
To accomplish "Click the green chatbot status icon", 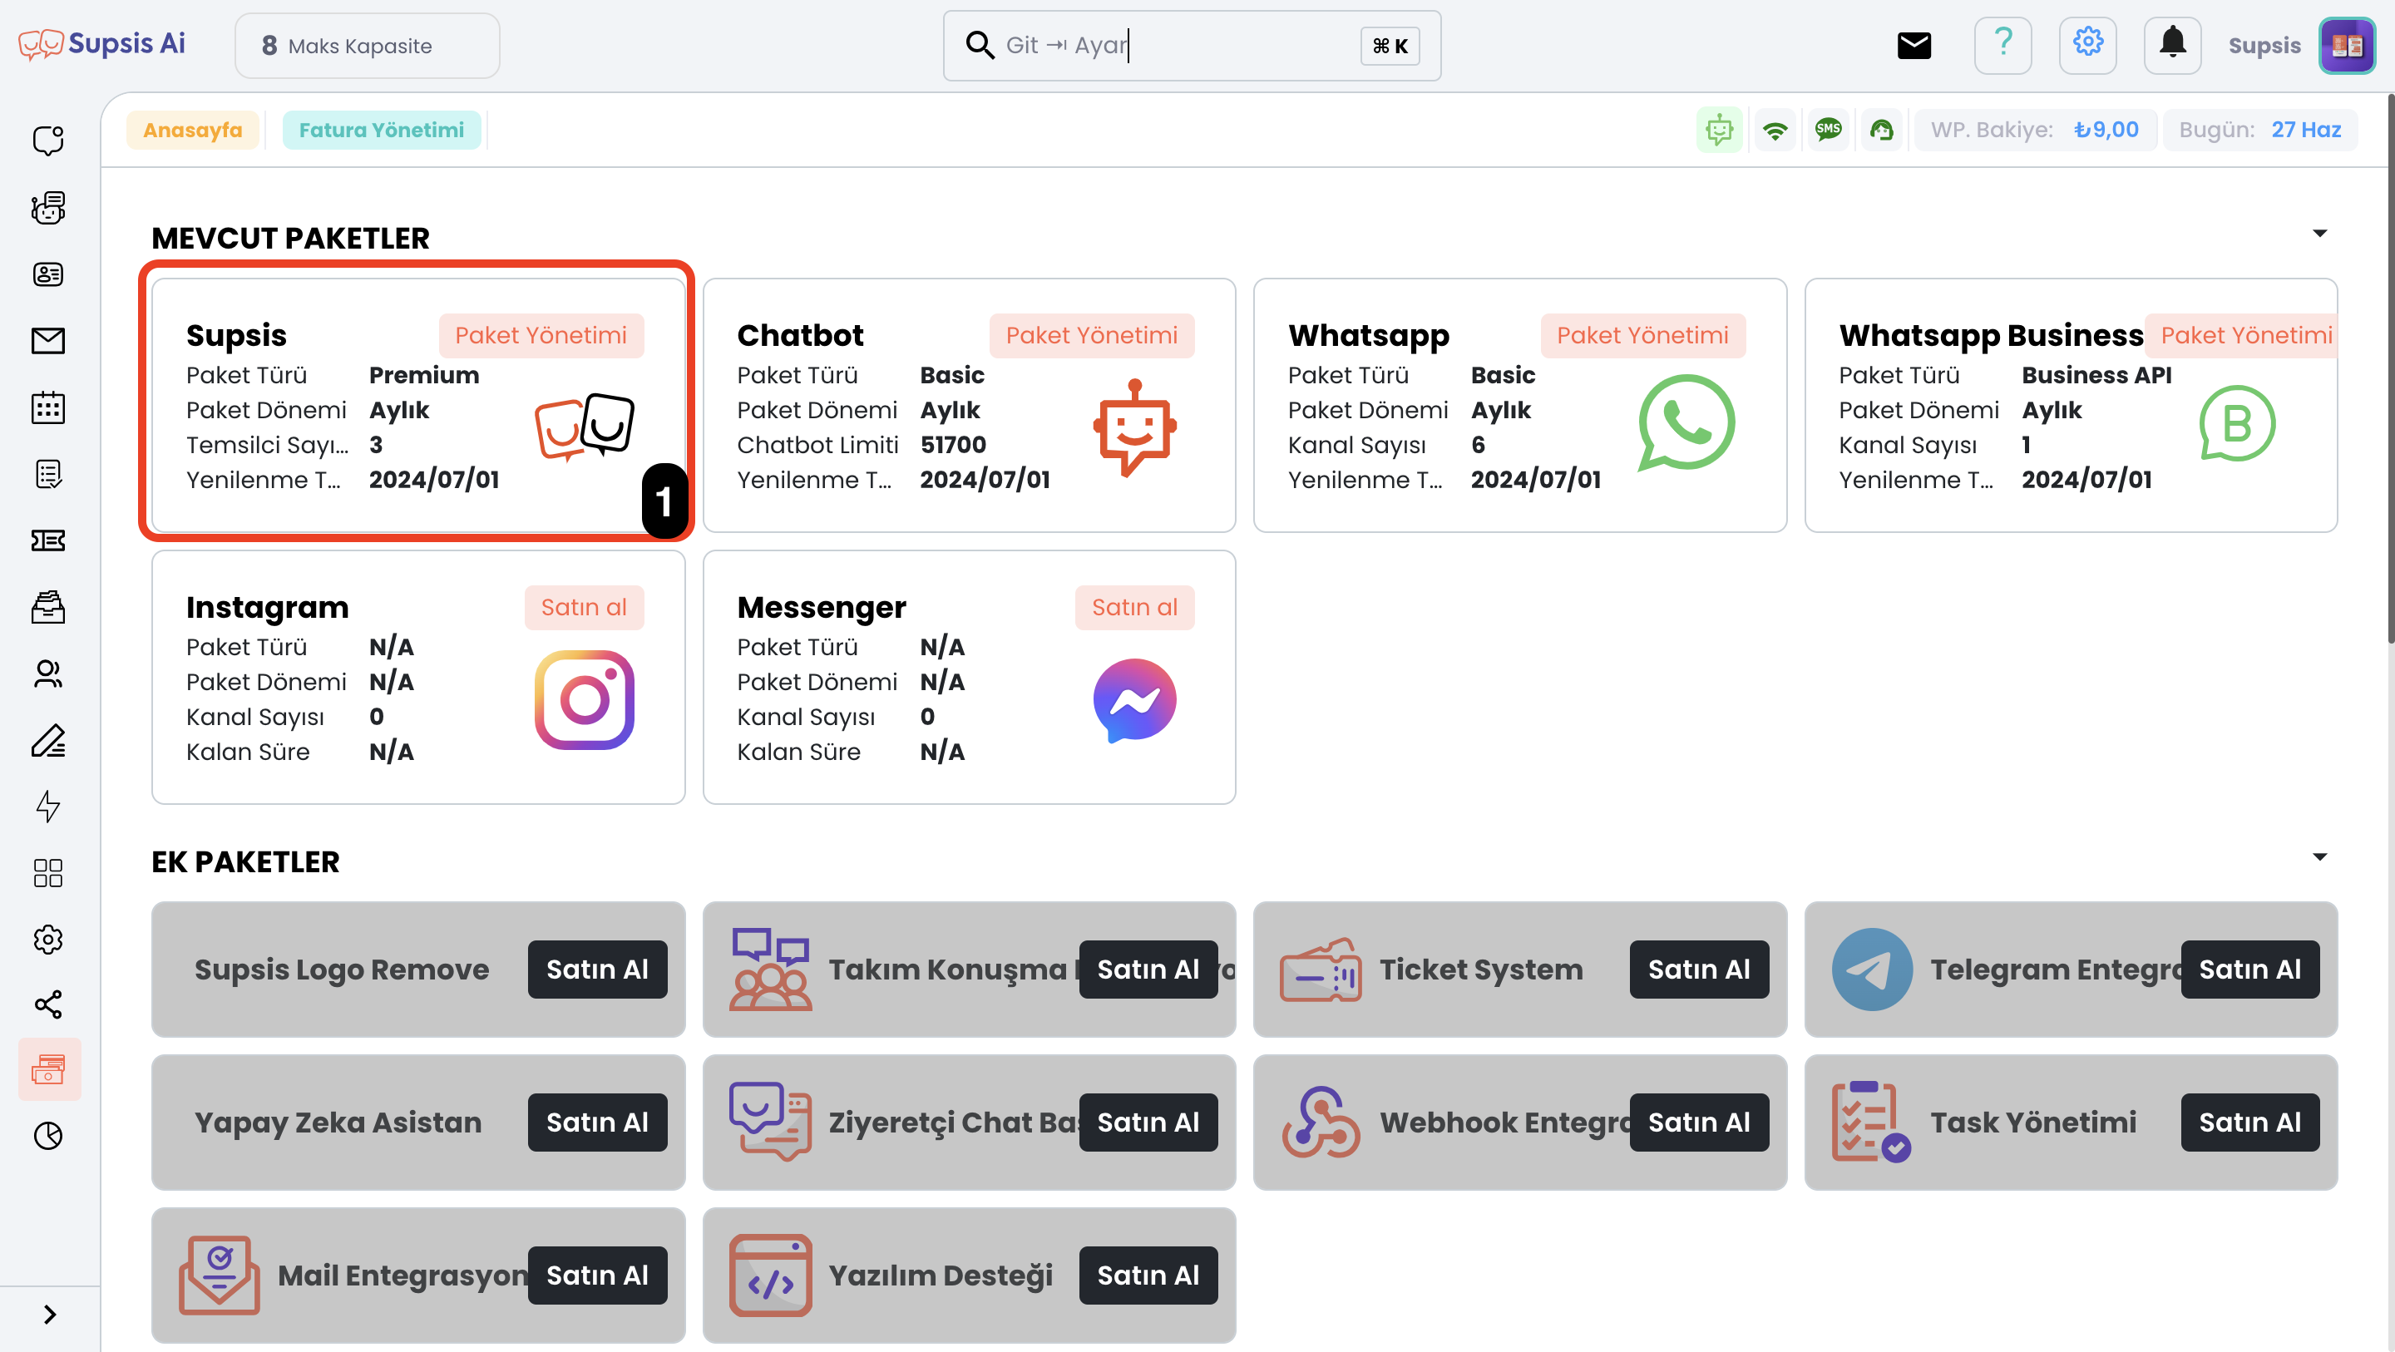I will pyautogui.click(x=1720, y=129).
